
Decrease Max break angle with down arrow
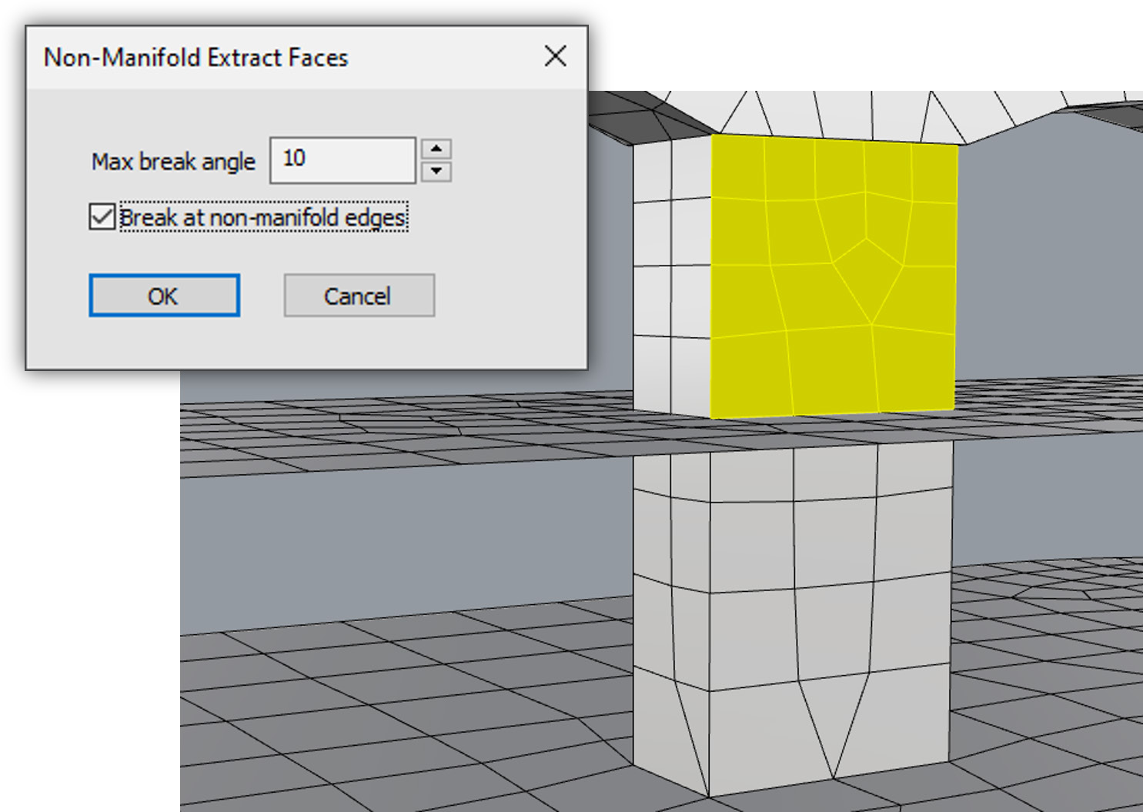coord(436,171)
